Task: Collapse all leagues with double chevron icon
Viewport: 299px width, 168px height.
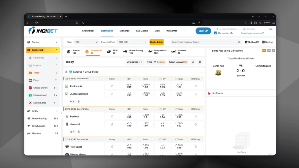Action: coord(200,62)
